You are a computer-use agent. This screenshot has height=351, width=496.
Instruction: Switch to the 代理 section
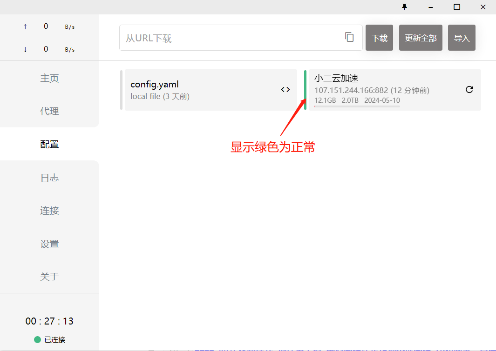[49, 111]
